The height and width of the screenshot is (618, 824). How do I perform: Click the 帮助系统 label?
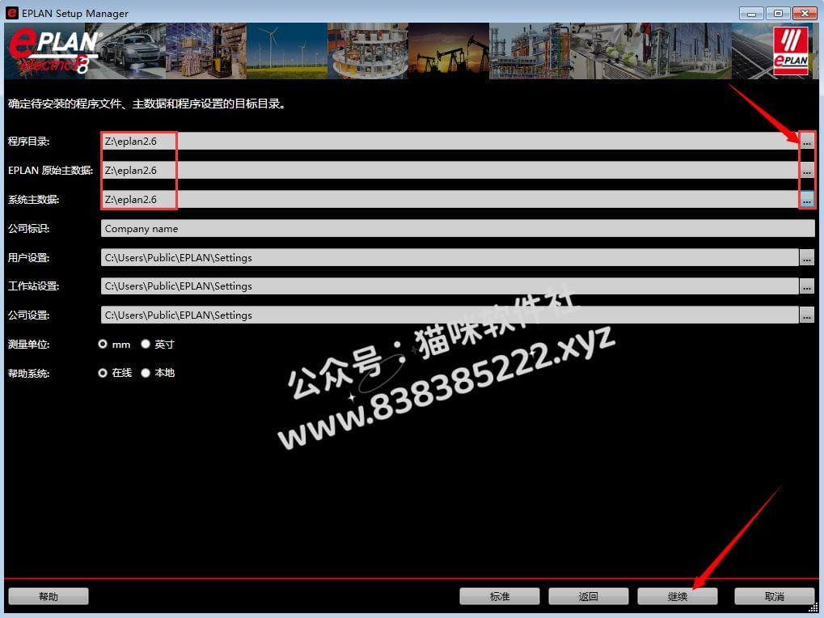point(28,373)
